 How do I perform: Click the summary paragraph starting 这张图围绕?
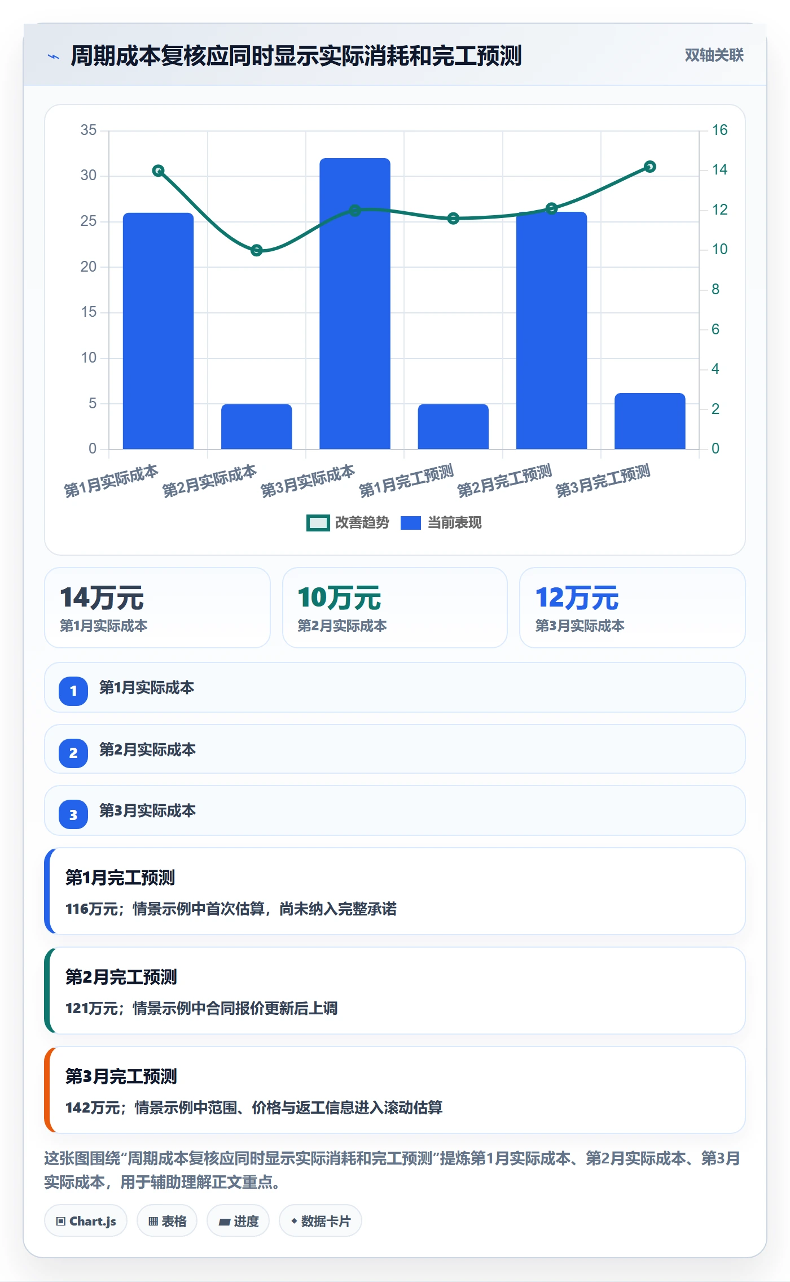point(393,1170)
